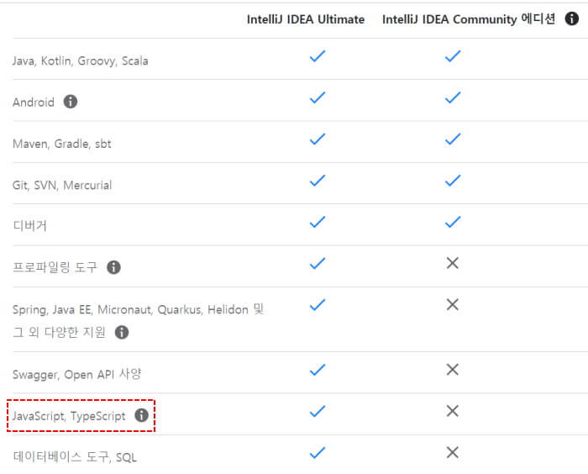This screenshot has height=474, width=588.
Task: Open info icon next to 프로파일링 도구
Action: [113, 267]
